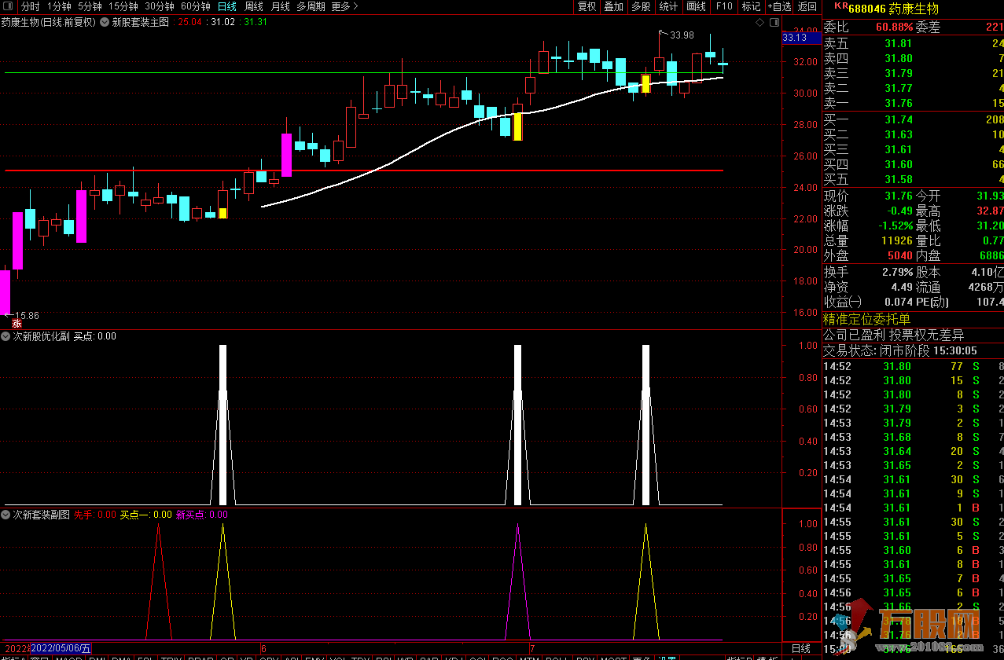Image resolution: width=1004 pixels, height=660 pixels.
Task: Click the 委比 60.88% value
Action: (x=894, y=27)
